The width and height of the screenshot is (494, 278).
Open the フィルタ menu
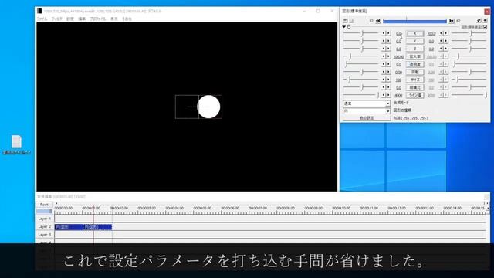point(57,19)
